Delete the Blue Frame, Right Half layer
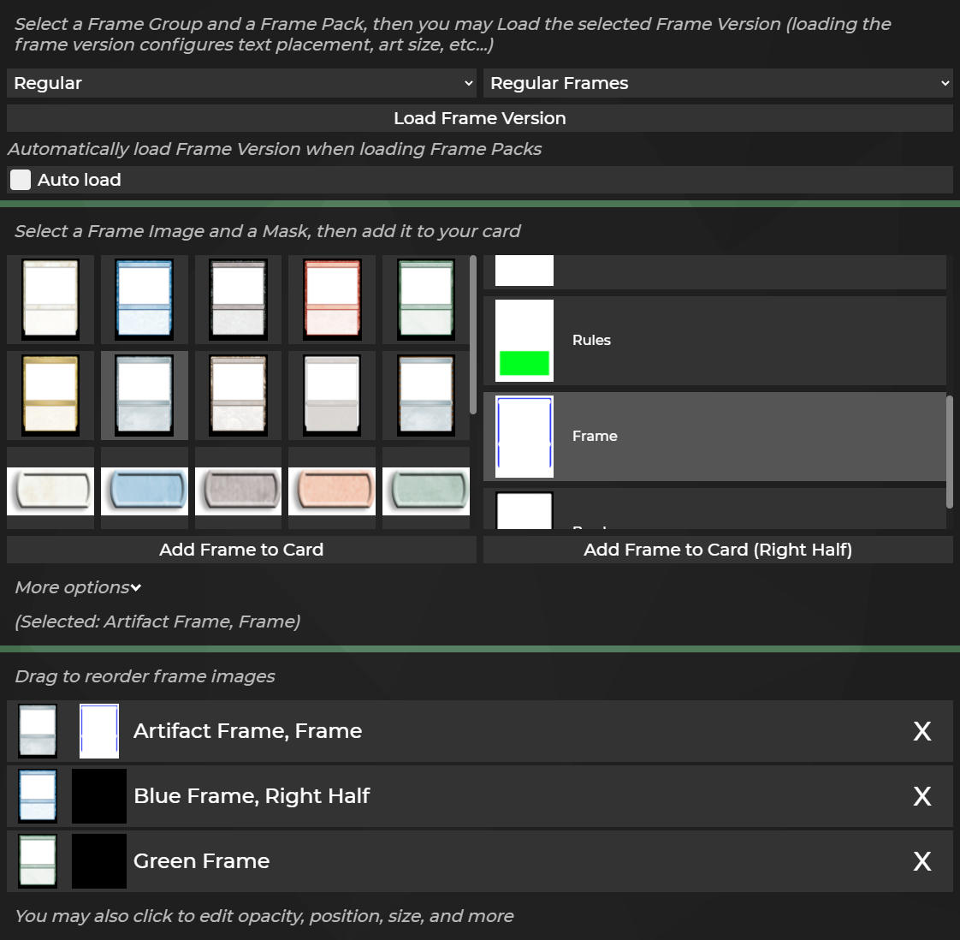Viewport: 960px width, 940px height. pos(921,796)
